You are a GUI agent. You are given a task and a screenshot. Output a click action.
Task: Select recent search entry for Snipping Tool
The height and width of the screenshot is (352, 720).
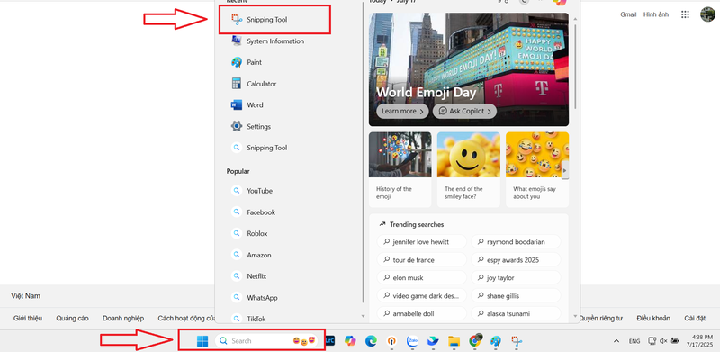click(259, 148)
